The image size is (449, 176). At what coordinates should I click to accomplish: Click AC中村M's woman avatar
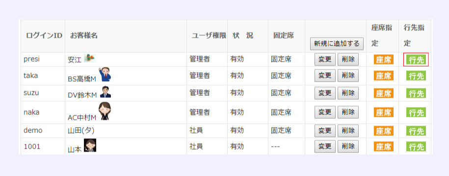pos(105,111)
